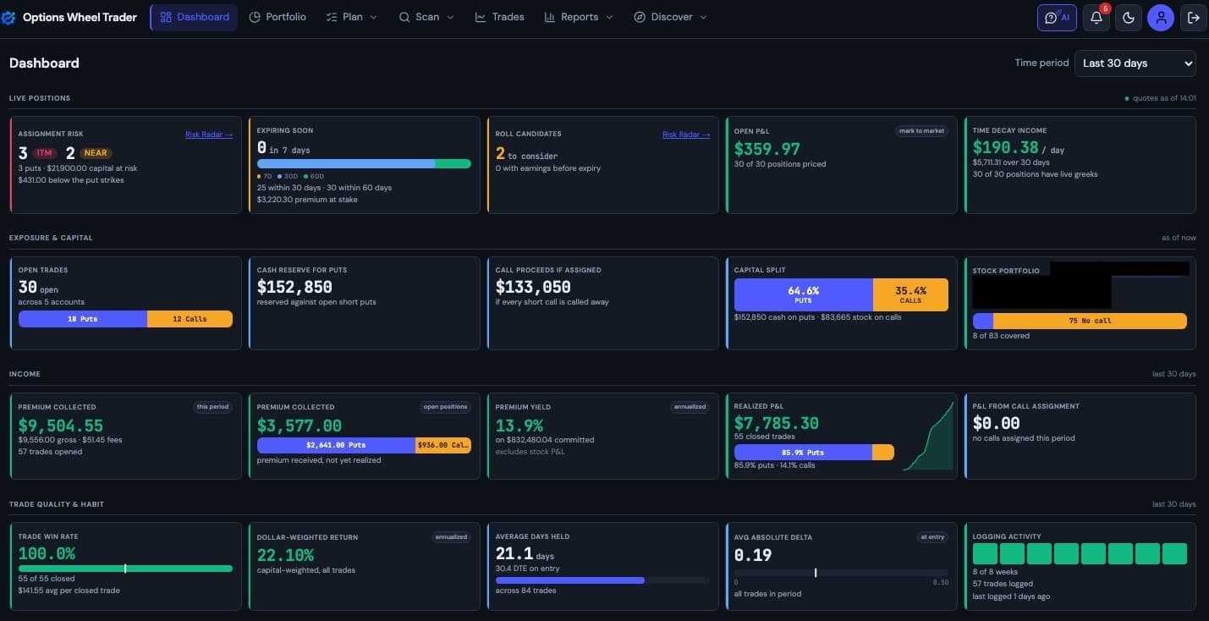Open Risk Radar link in Roll Candidates card
The height and width of the screenshot is (621, 1209).
(x=686, y=135)
